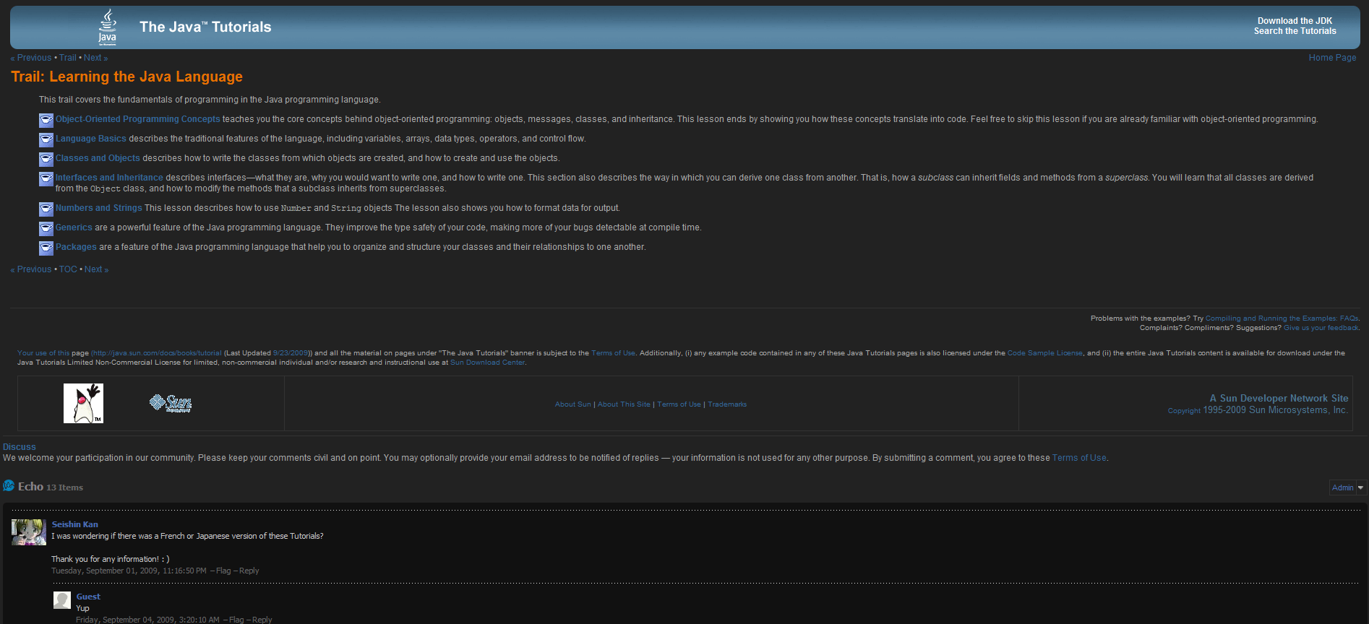
Task: Click A Sun Developer Network Site link
Action: pyautogui.click(x=1279, y=398)
